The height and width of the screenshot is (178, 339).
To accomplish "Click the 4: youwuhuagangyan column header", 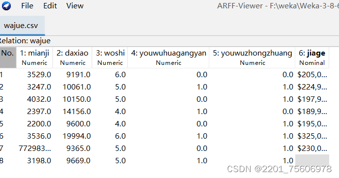I will [x=168, y=58].
